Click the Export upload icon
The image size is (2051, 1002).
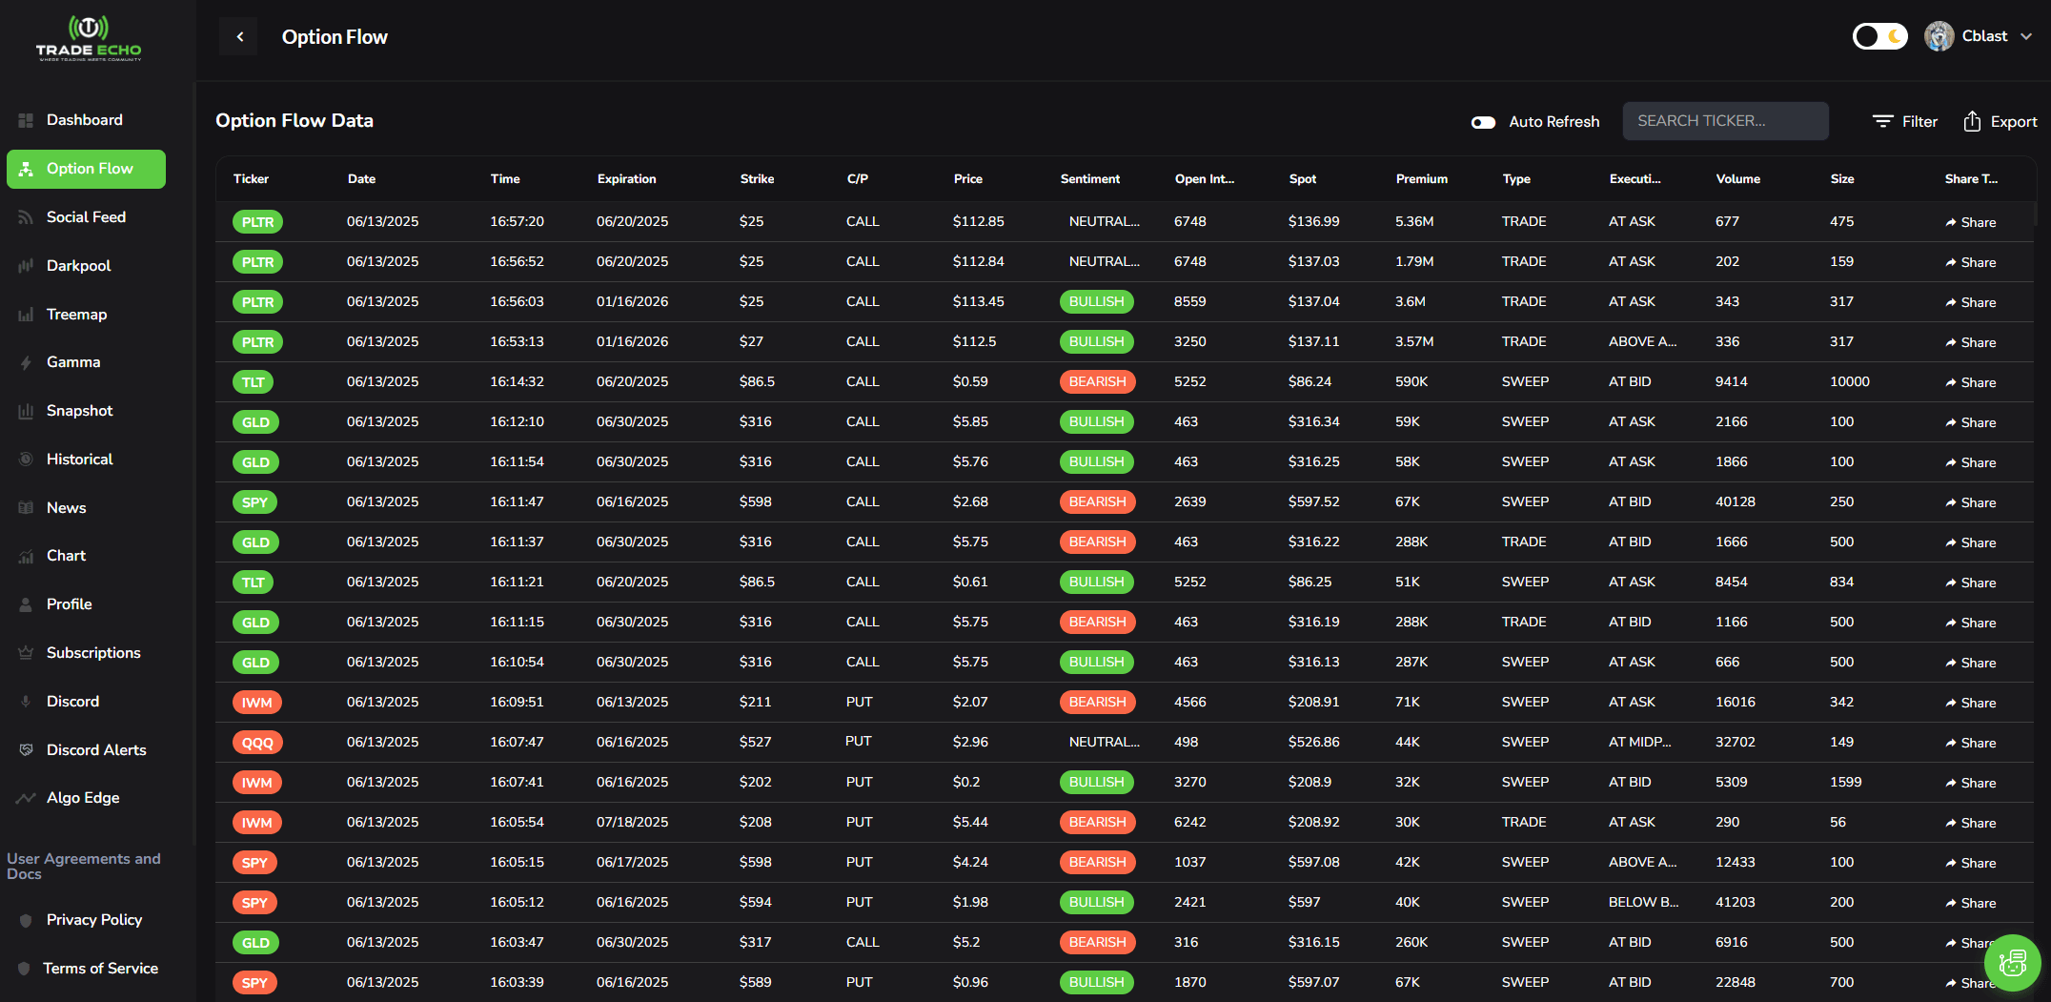[x=1972, y=121]
